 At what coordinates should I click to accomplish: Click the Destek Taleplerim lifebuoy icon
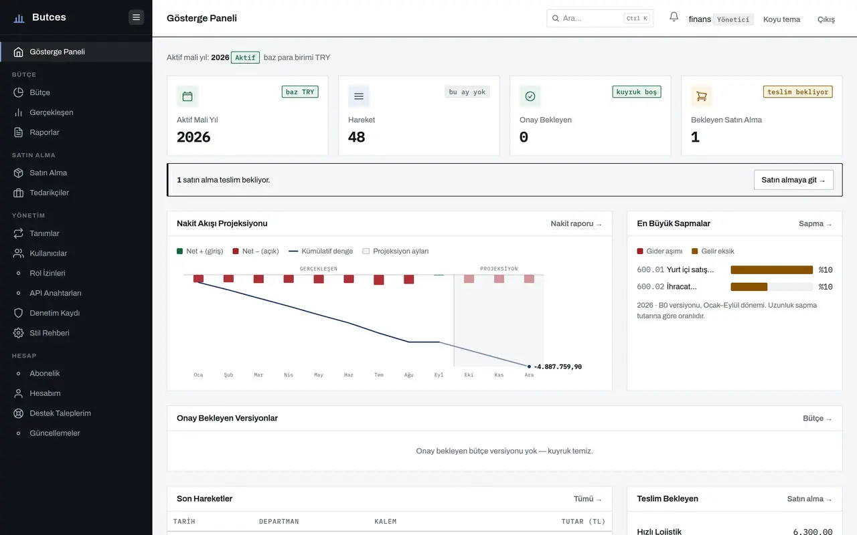click(19, 413)
